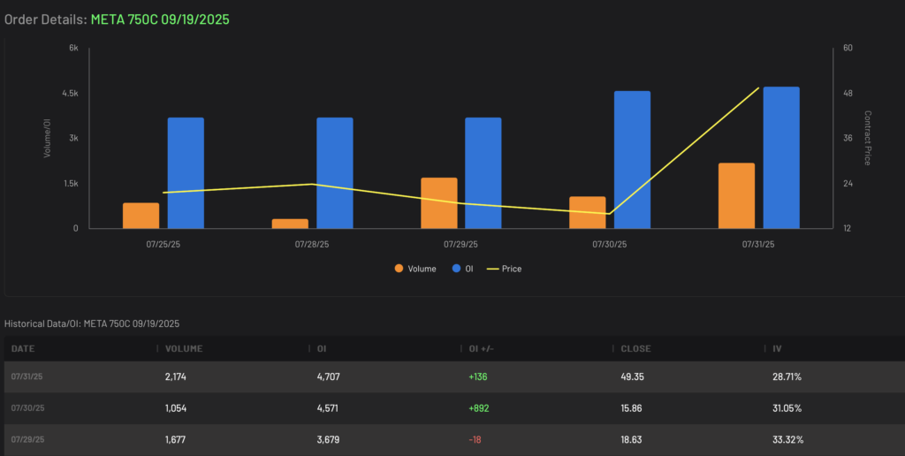The height and width of the screenshot is (456, 905).
Task: Toggle the Volume series in the legend
Action: [x=415, y=269]
